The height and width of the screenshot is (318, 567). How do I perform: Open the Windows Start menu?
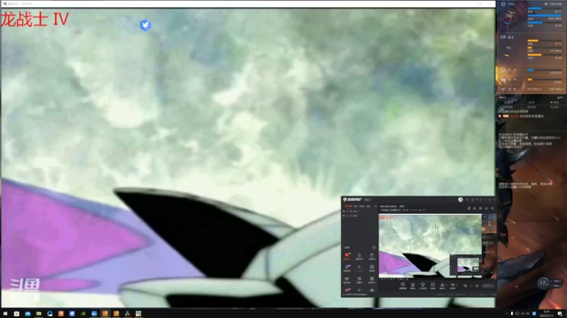click(5, 314)
